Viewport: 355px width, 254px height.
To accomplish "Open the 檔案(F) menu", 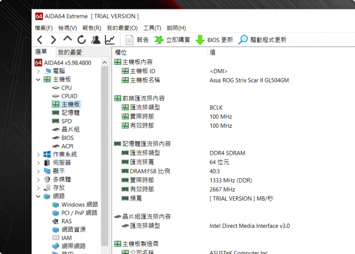I will [x=44, y=28].
